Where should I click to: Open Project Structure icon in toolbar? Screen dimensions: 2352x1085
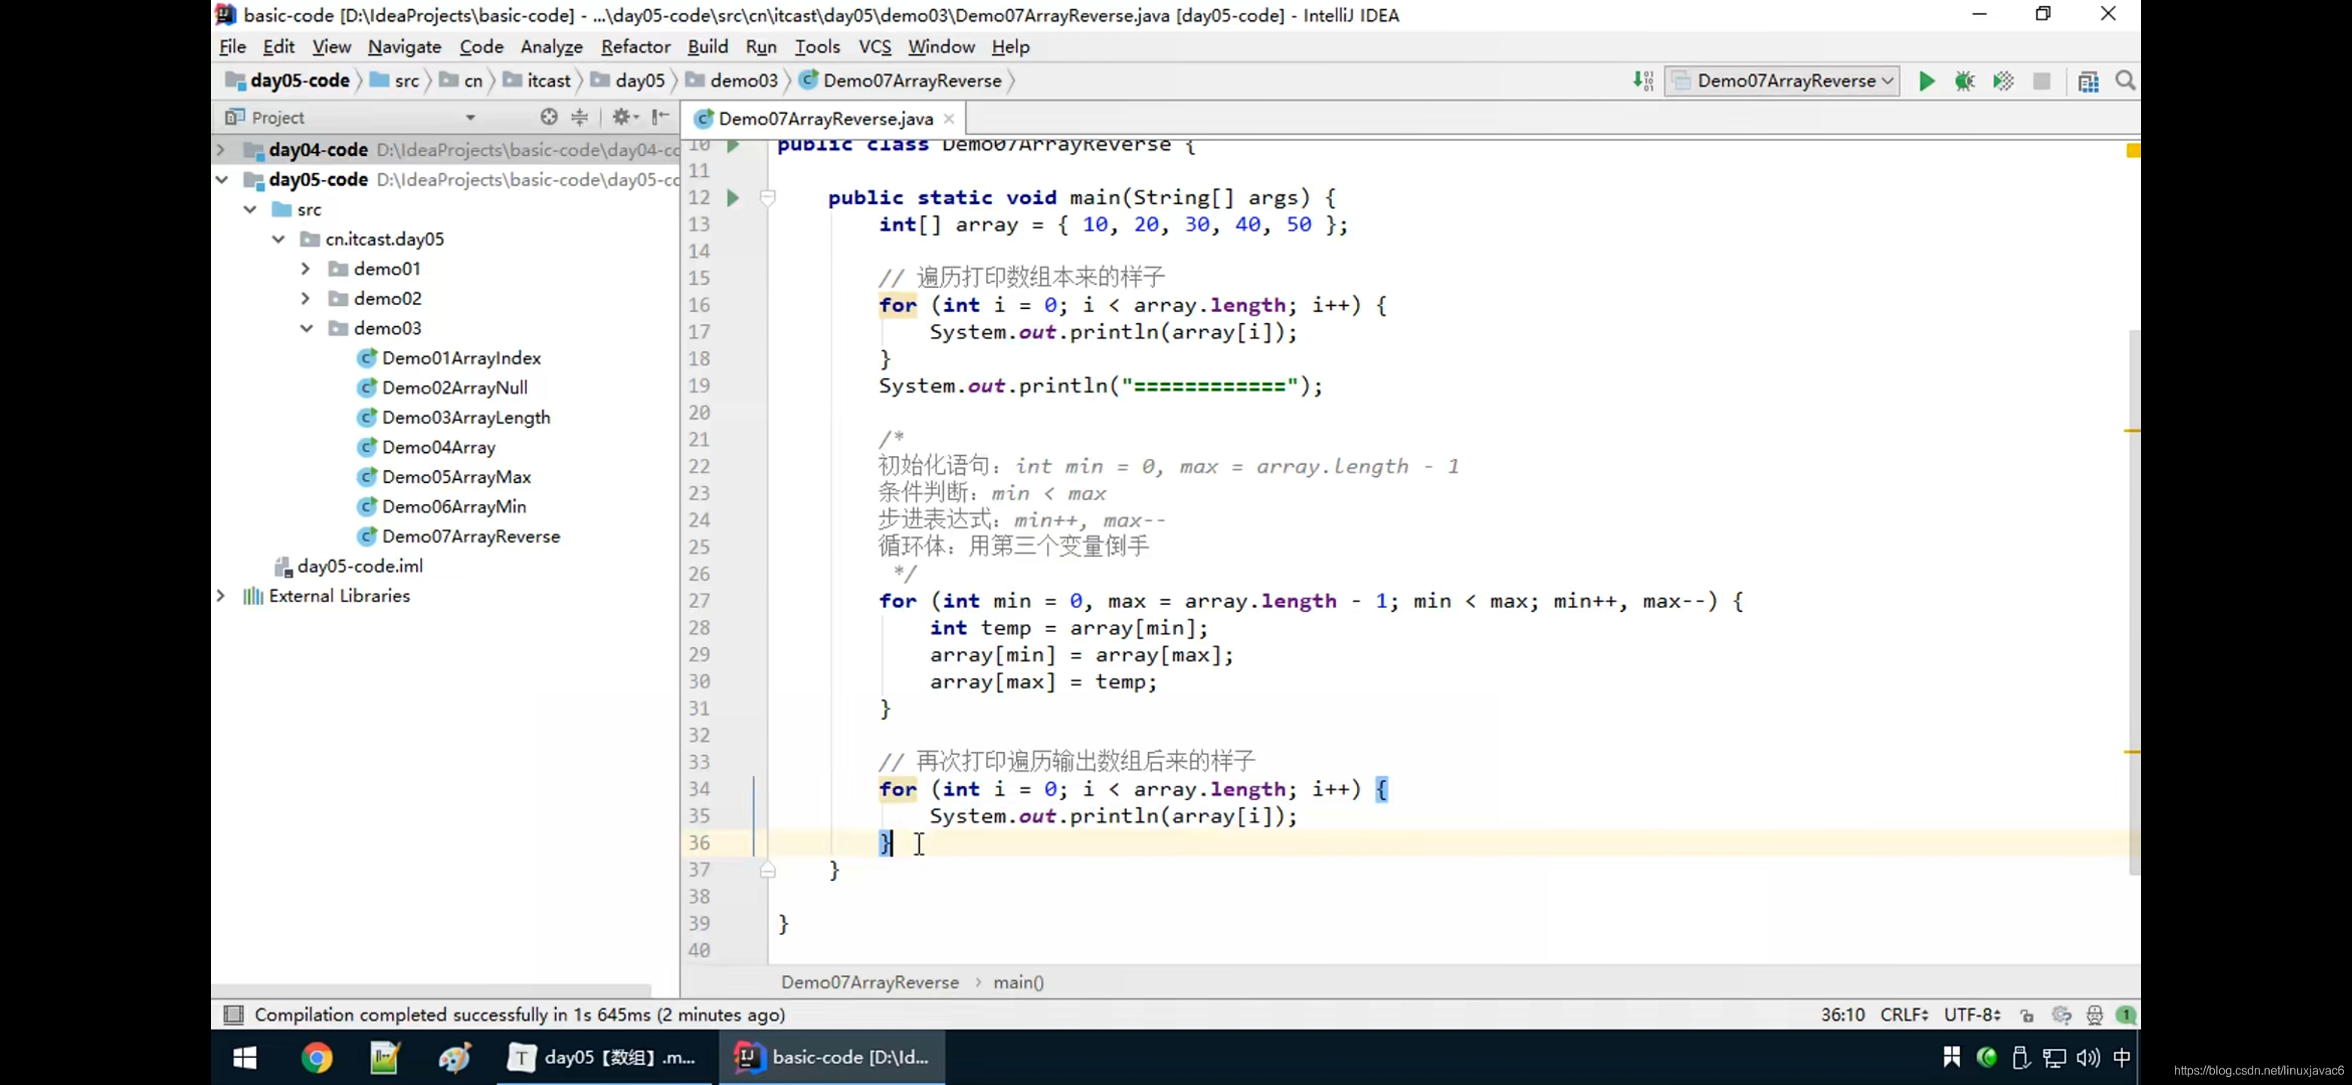coord(2087,81)
